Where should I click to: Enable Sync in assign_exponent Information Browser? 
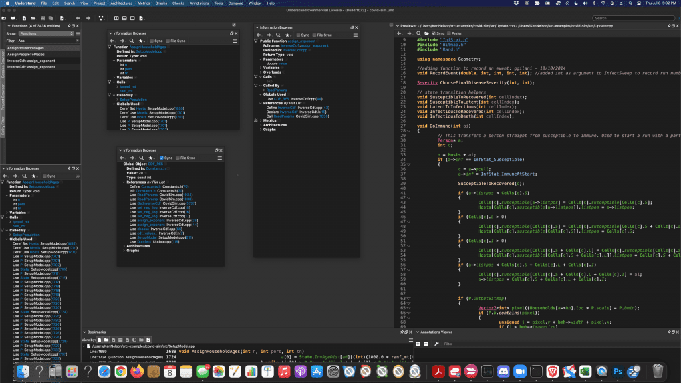click(299, 35)
